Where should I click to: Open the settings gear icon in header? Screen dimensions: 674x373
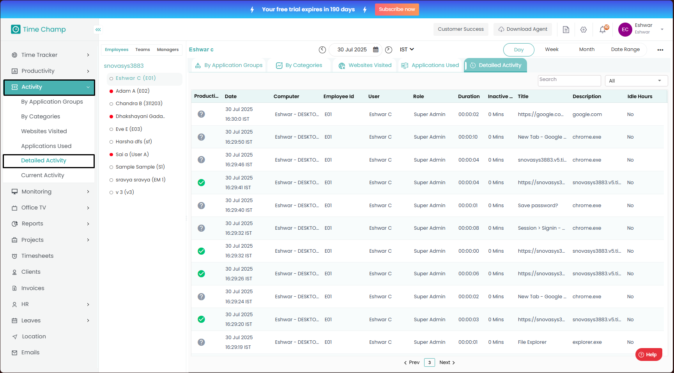pos(584,30)
